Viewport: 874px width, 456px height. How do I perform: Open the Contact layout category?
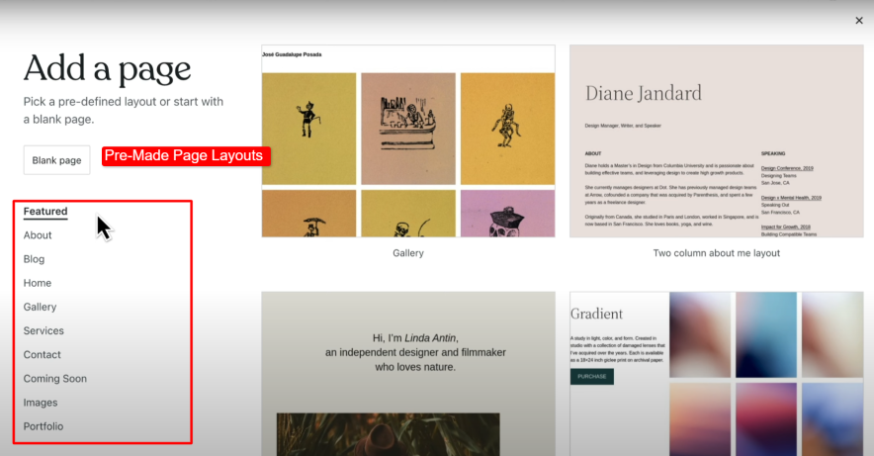42,355
